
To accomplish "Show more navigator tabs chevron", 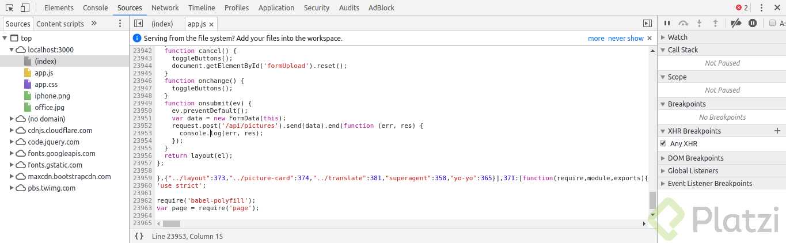I will coord(94,24).
